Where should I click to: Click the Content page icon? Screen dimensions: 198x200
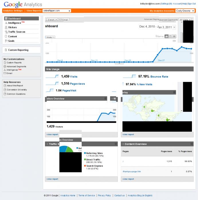tap(6, 36)
